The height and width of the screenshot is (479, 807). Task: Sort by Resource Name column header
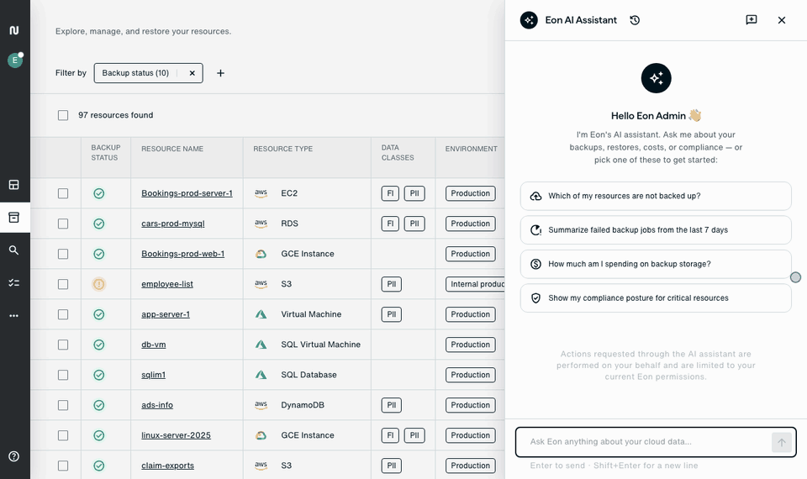pos(171,149)
